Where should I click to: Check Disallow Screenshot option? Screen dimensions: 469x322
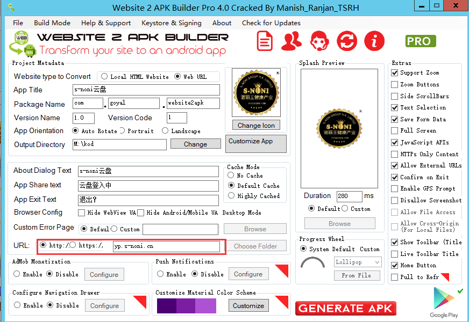coord(395,200)
